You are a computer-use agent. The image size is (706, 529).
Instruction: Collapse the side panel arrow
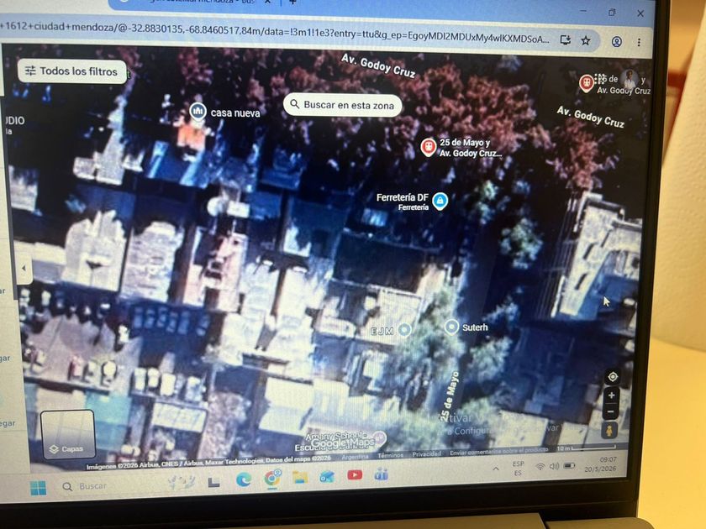(24, 268)
